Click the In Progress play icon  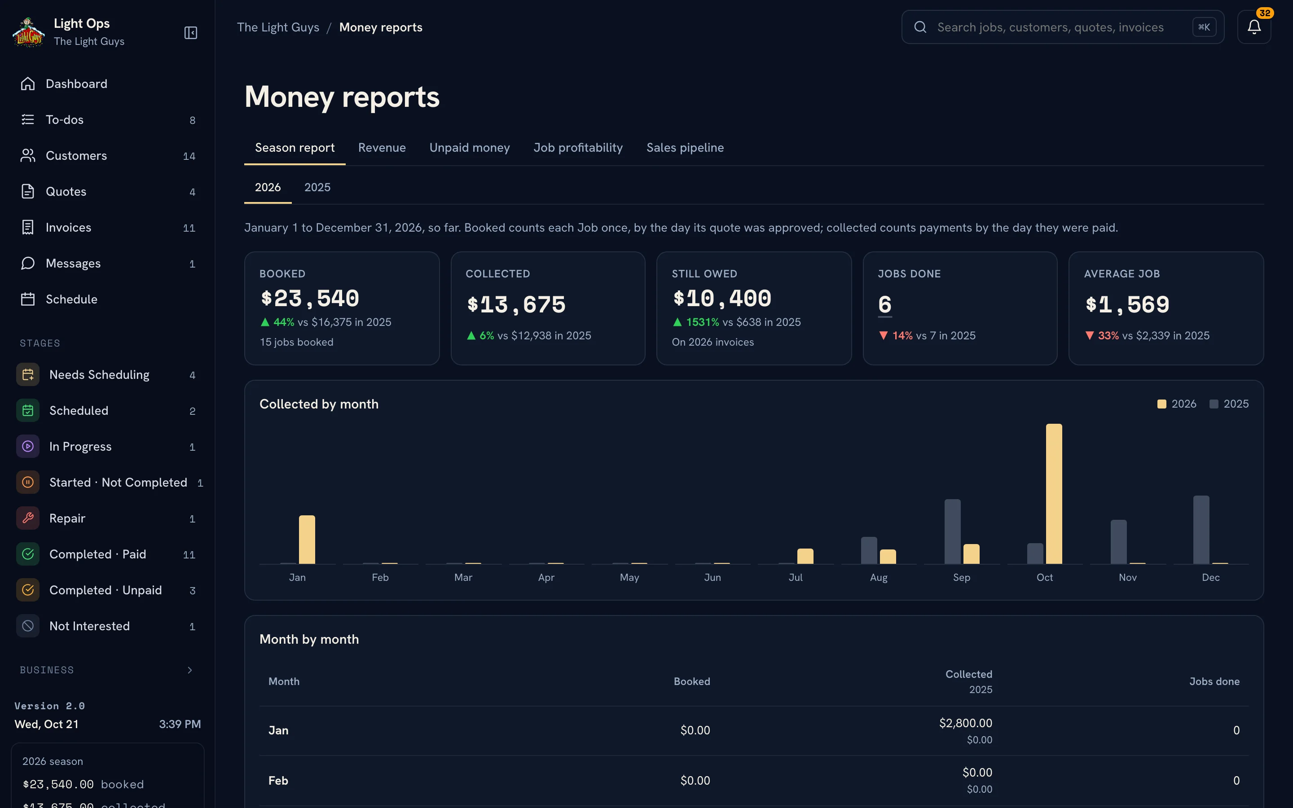28,446
